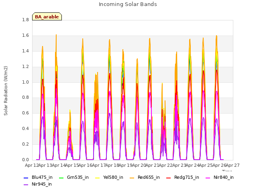Click the BA_arable annotation tag
This screenshot has height=192, width=257.
pos(47,16)
